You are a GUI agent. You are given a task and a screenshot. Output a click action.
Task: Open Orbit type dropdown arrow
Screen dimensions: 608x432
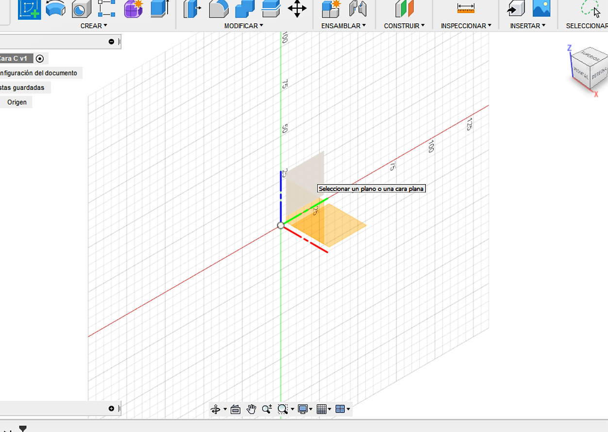click(x=225, y=410)
